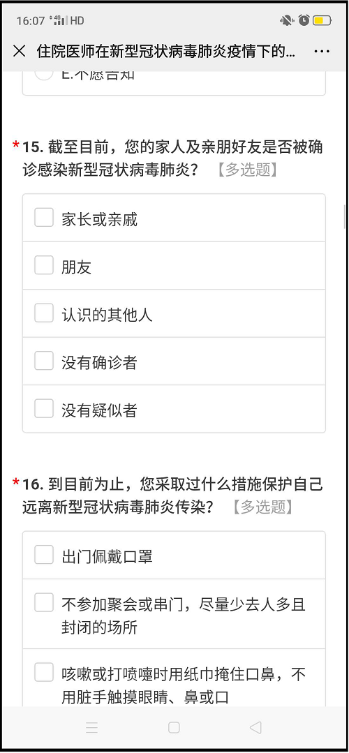This screenshot has height=753, width=349.
Task: Tap the survey title in the header bar
Action: (167, 52)
